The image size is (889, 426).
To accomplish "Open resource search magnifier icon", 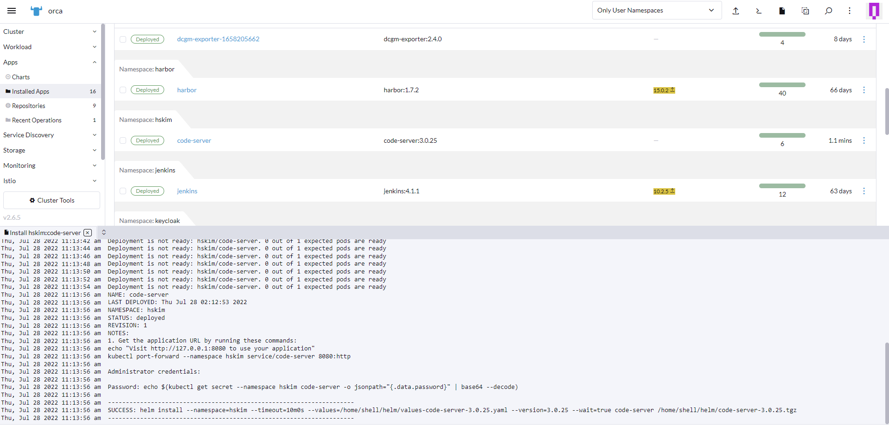I will click(x=828, y=11).
